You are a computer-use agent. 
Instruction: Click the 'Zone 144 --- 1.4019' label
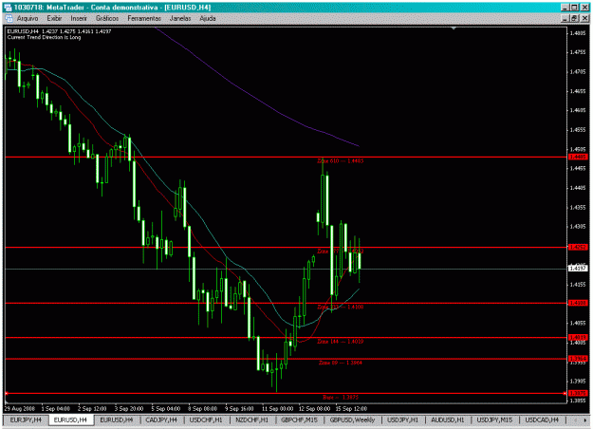(340, 342)
